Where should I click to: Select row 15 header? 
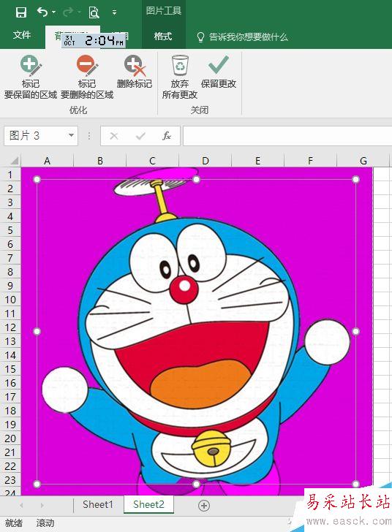pos(10,369)
